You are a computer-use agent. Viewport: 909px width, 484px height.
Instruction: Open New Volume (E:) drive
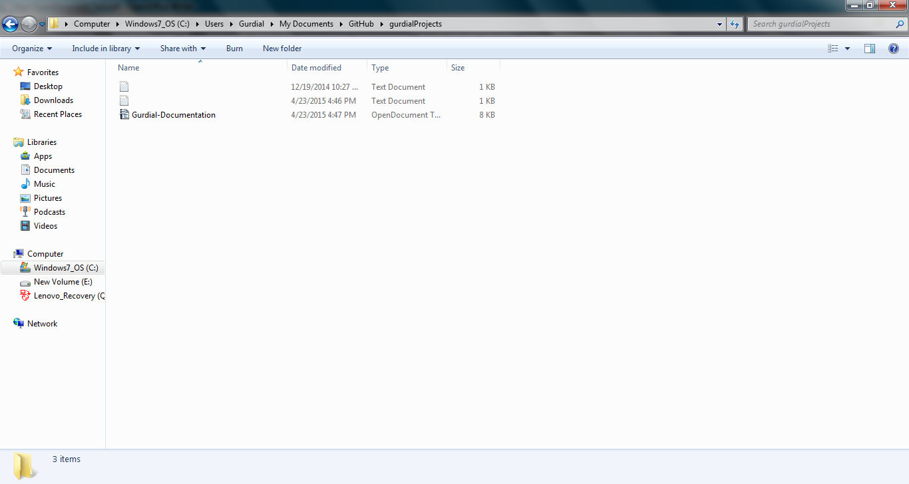coord(63,282)
